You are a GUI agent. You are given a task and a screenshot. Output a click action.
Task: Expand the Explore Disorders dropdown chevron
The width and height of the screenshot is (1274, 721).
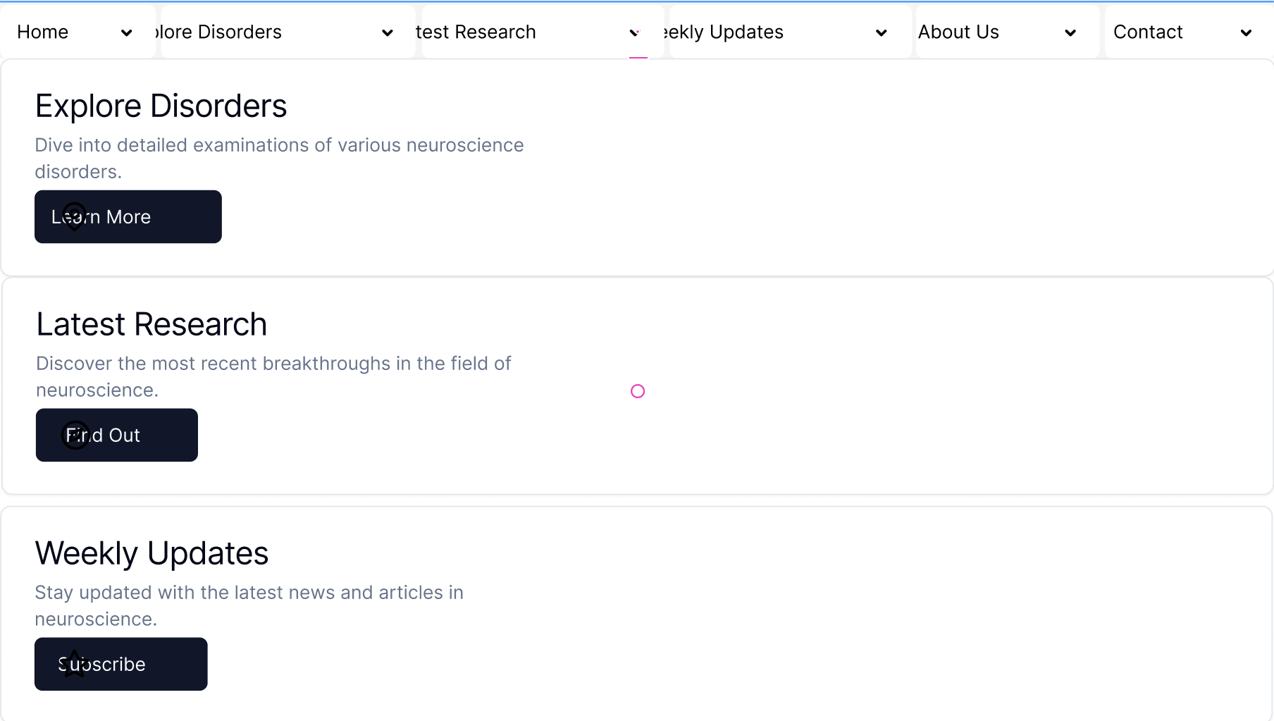coord(388,33)
